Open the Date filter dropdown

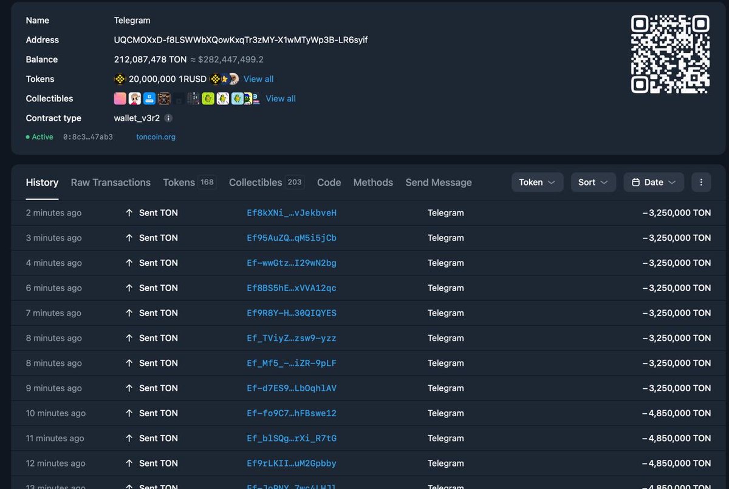click(x=654, y=182)
